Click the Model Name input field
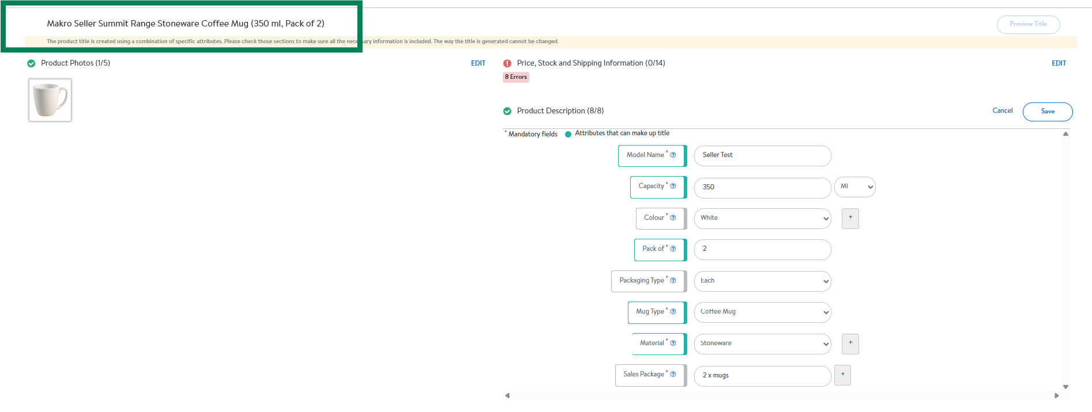 coord(762,155)
